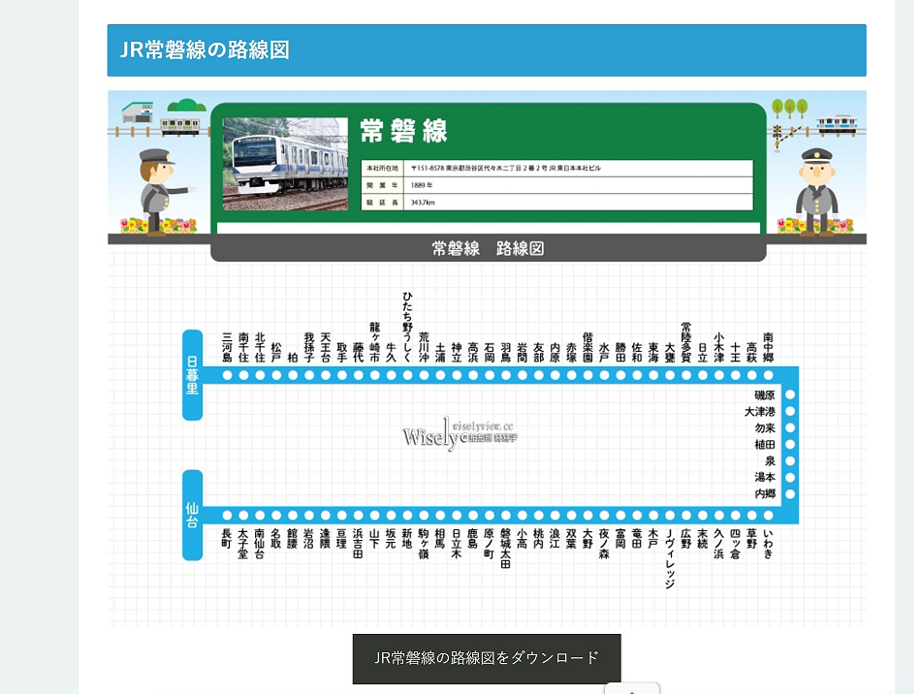Image resolution: width=921 pixels, height=694 pixels.
Task: Click the 南中郷 station label
Action: tap(768, 348)
